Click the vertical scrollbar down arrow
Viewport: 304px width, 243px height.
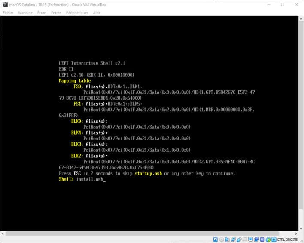(301, 228)
